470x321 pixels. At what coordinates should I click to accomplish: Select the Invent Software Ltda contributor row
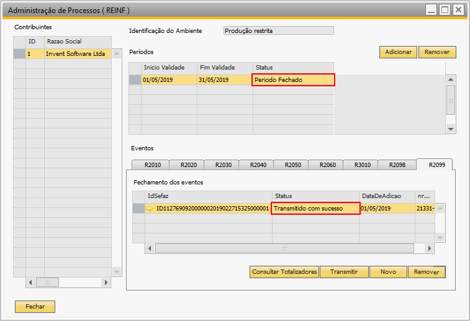coord(75,54)
